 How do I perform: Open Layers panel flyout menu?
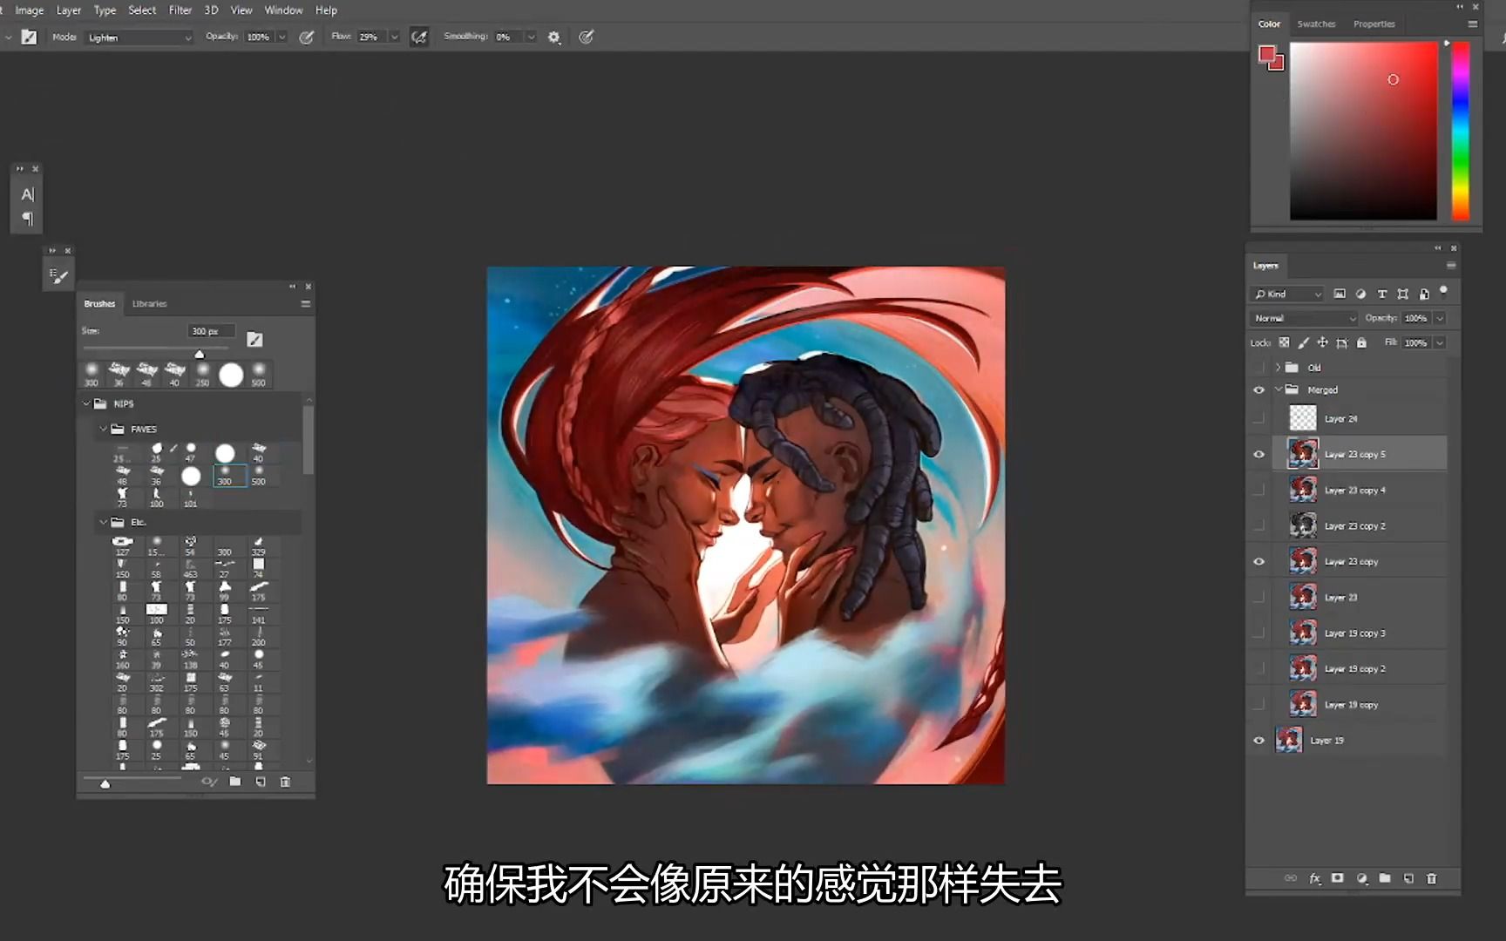(1451, 265)
